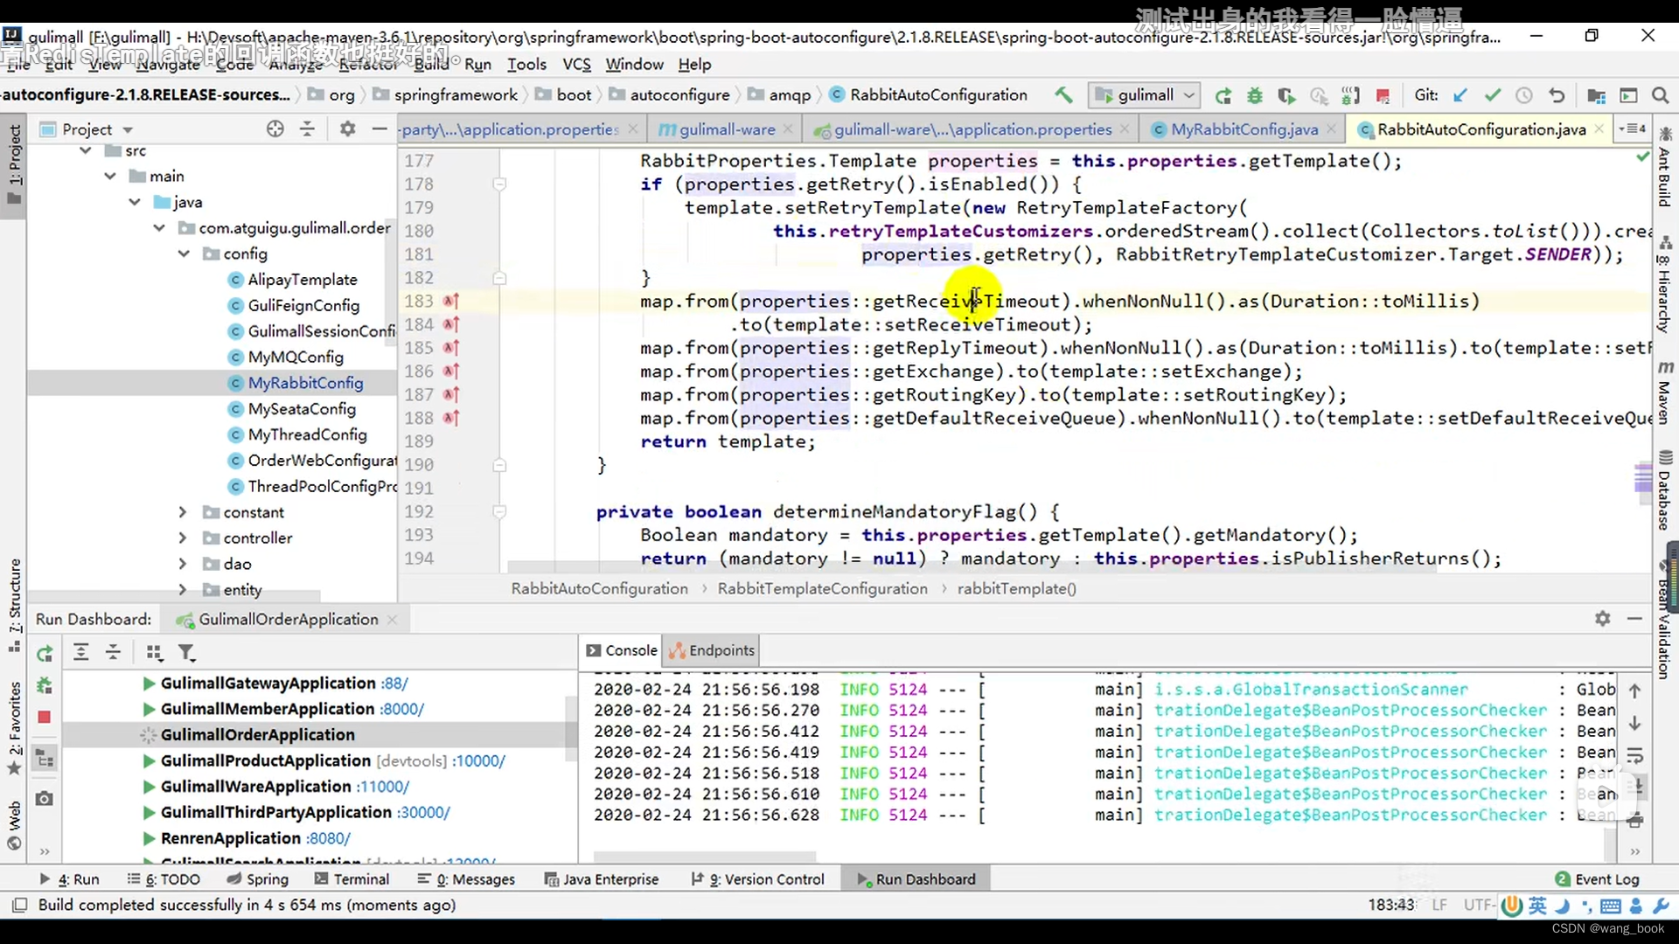Close the RabbitAutoConfiguration.java tab
Image resolution: width=1679 pixels, height=944 pixels.
1599,128
